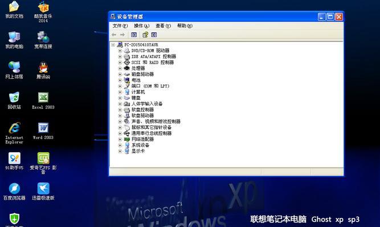Expand the 磁盘驱动器 node
Image resolution: width=380 pixels, height=227 pixels.
pos(120,74)
